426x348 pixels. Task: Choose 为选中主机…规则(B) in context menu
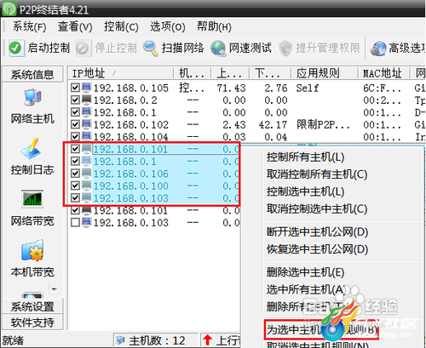[x=321, y=329]
